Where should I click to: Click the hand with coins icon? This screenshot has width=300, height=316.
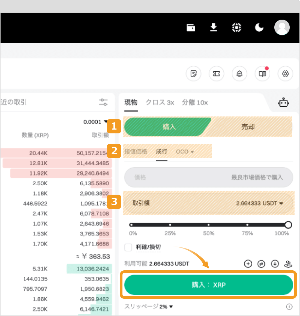point(288,264)
